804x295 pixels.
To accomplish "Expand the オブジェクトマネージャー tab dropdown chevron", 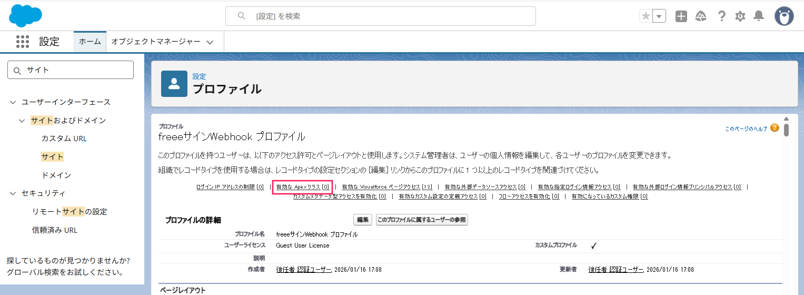I will click(210, 42).
